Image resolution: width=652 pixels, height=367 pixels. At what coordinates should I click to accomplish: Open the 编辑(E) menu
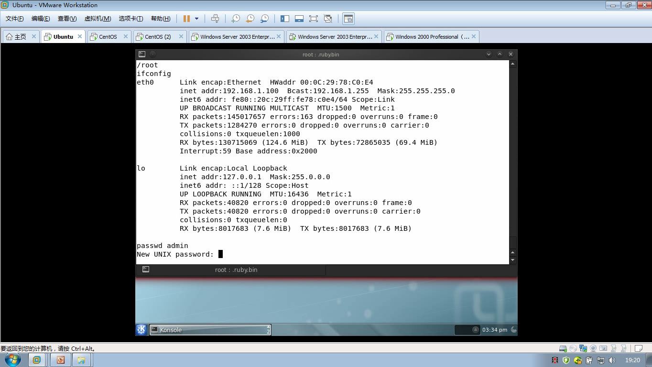[41, 19]
